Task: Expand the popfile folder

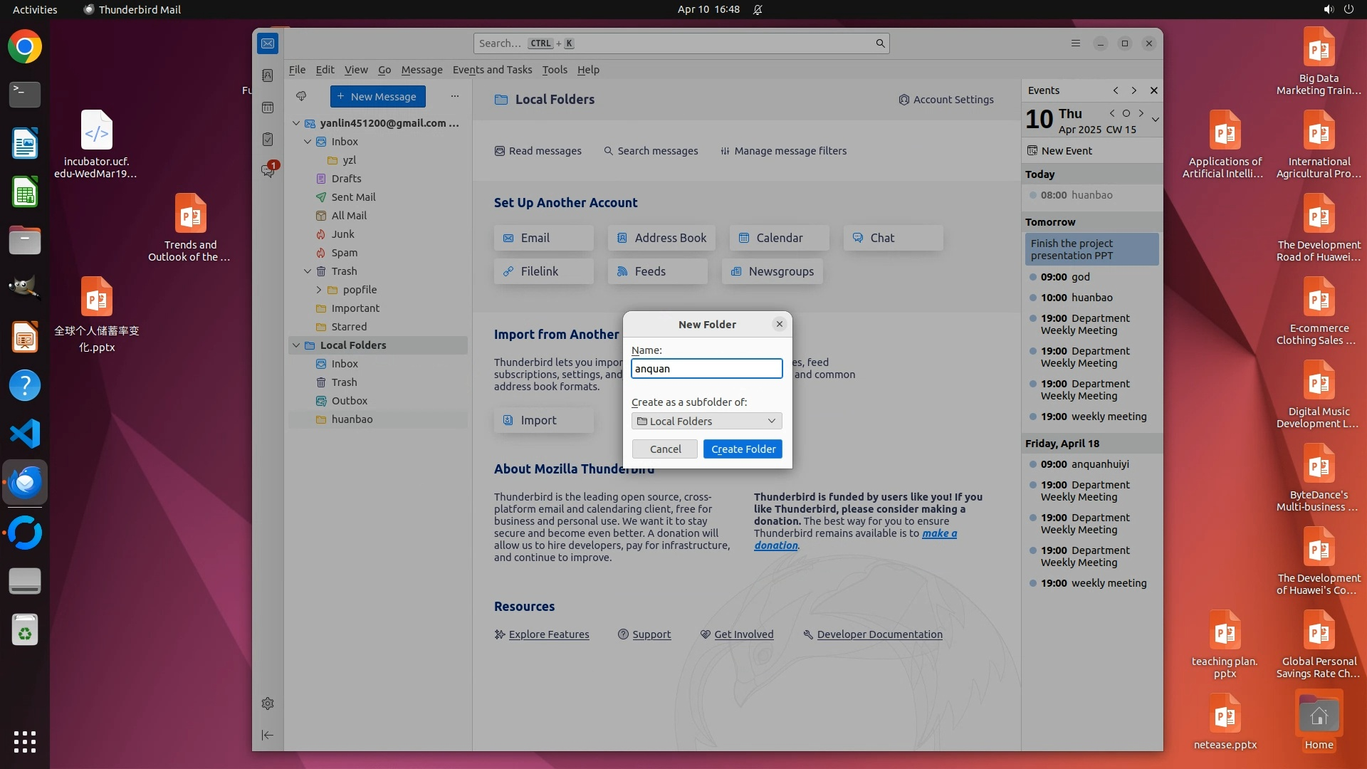Action: coord(319,290)
